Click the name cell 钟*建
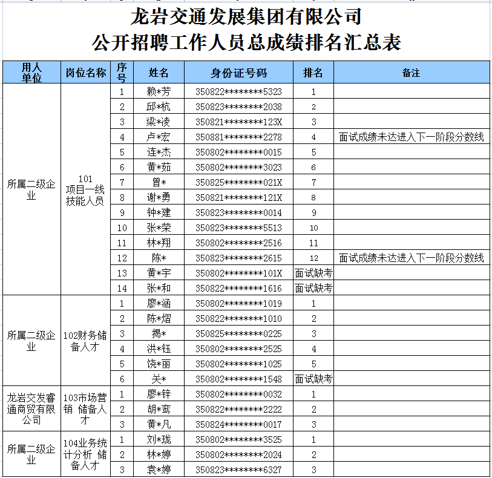This screenshot has height=478, width=492. (x=159, y=212)
